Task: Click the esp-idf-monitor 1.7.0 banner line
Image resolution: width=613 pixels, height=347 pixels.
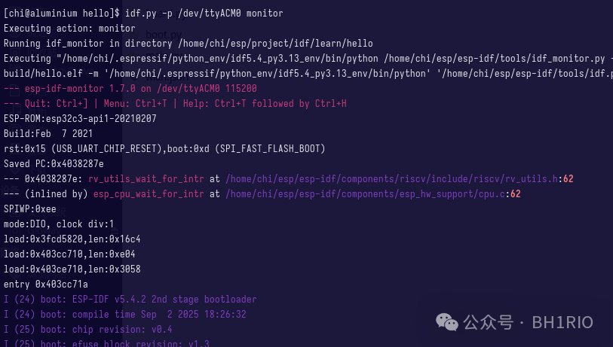Action: tap(130, 89)
